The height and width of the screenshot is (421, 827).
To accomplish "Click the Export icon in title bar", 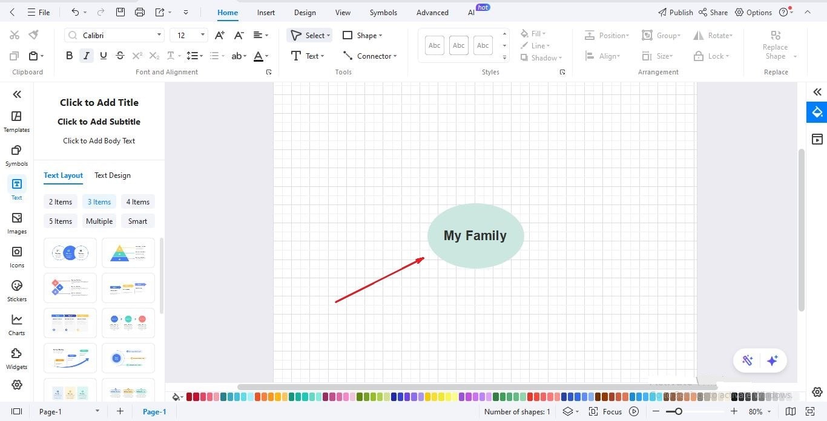I will point(160,12).
